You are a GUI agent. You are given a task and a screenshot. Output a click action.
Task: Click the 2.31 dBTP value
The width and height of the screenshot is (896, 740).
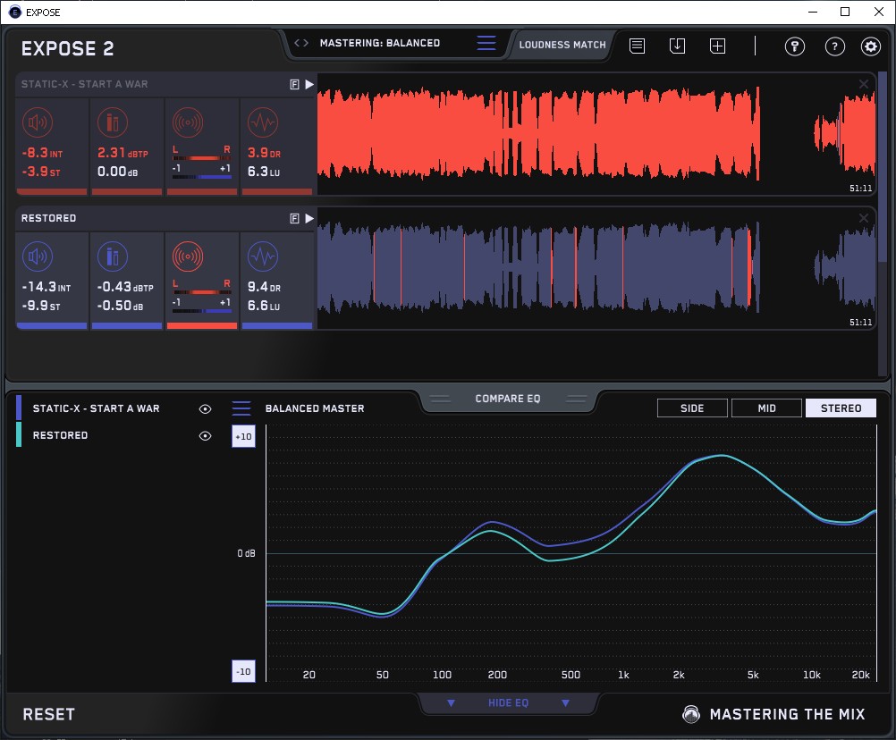click(123, 153)
